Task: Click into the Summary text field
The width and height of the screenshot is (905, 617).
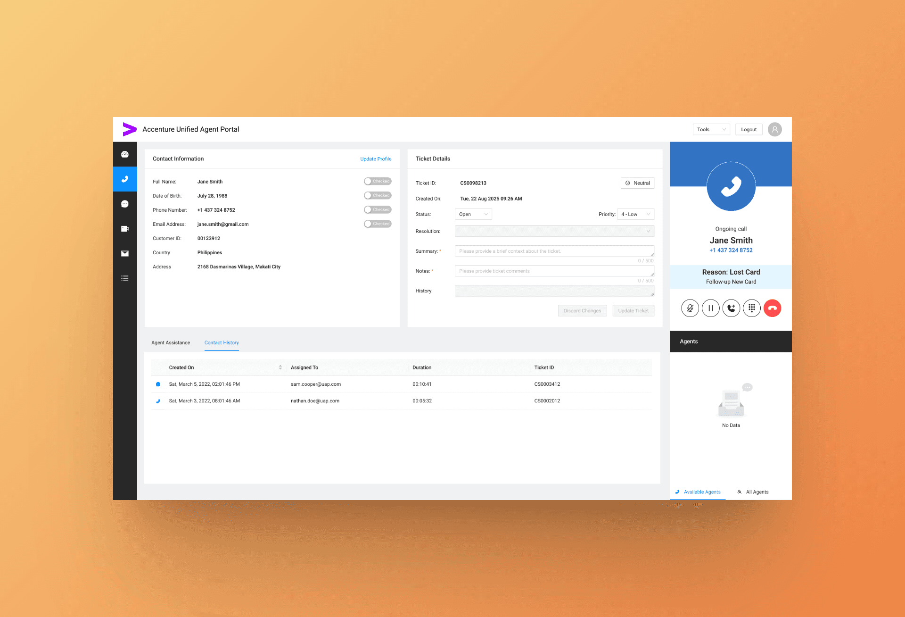Action: pos(554,251)
